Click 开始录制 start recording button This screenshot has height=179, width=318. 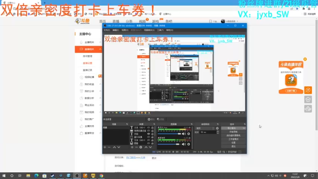point(233,132)
